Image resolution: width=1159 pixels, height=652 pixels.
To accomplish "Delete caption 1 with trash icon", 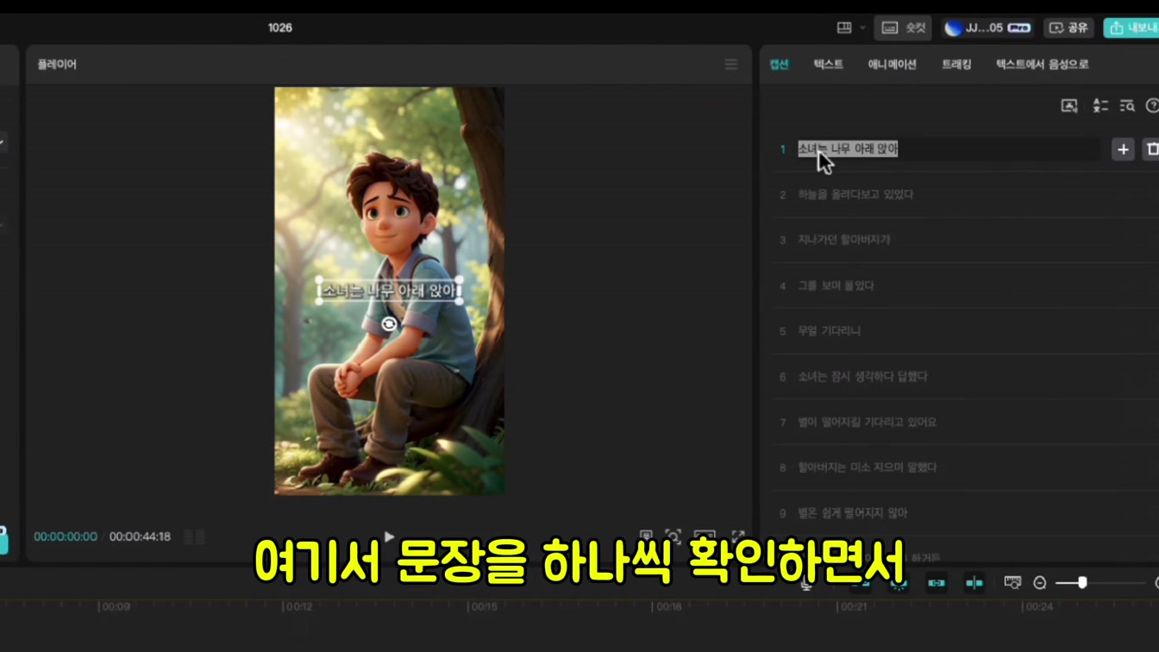I will [1151, 149].
